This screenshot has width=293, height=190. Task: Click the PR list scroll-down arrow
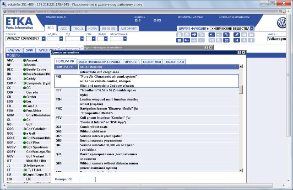241,170
